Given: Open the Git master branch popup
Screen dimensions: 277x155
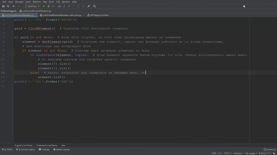Looking at the screenshot, I should pos(251,153).
